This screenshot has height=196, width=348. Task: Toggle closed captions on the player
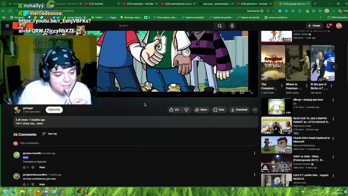225,92
